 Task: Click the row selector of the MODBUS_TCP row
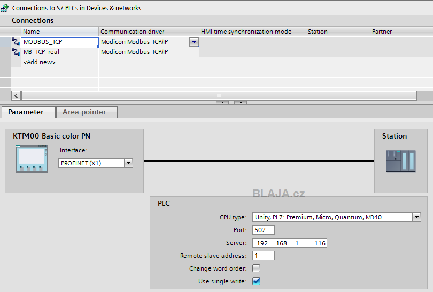pyautogui.click(x=5, y=42)
